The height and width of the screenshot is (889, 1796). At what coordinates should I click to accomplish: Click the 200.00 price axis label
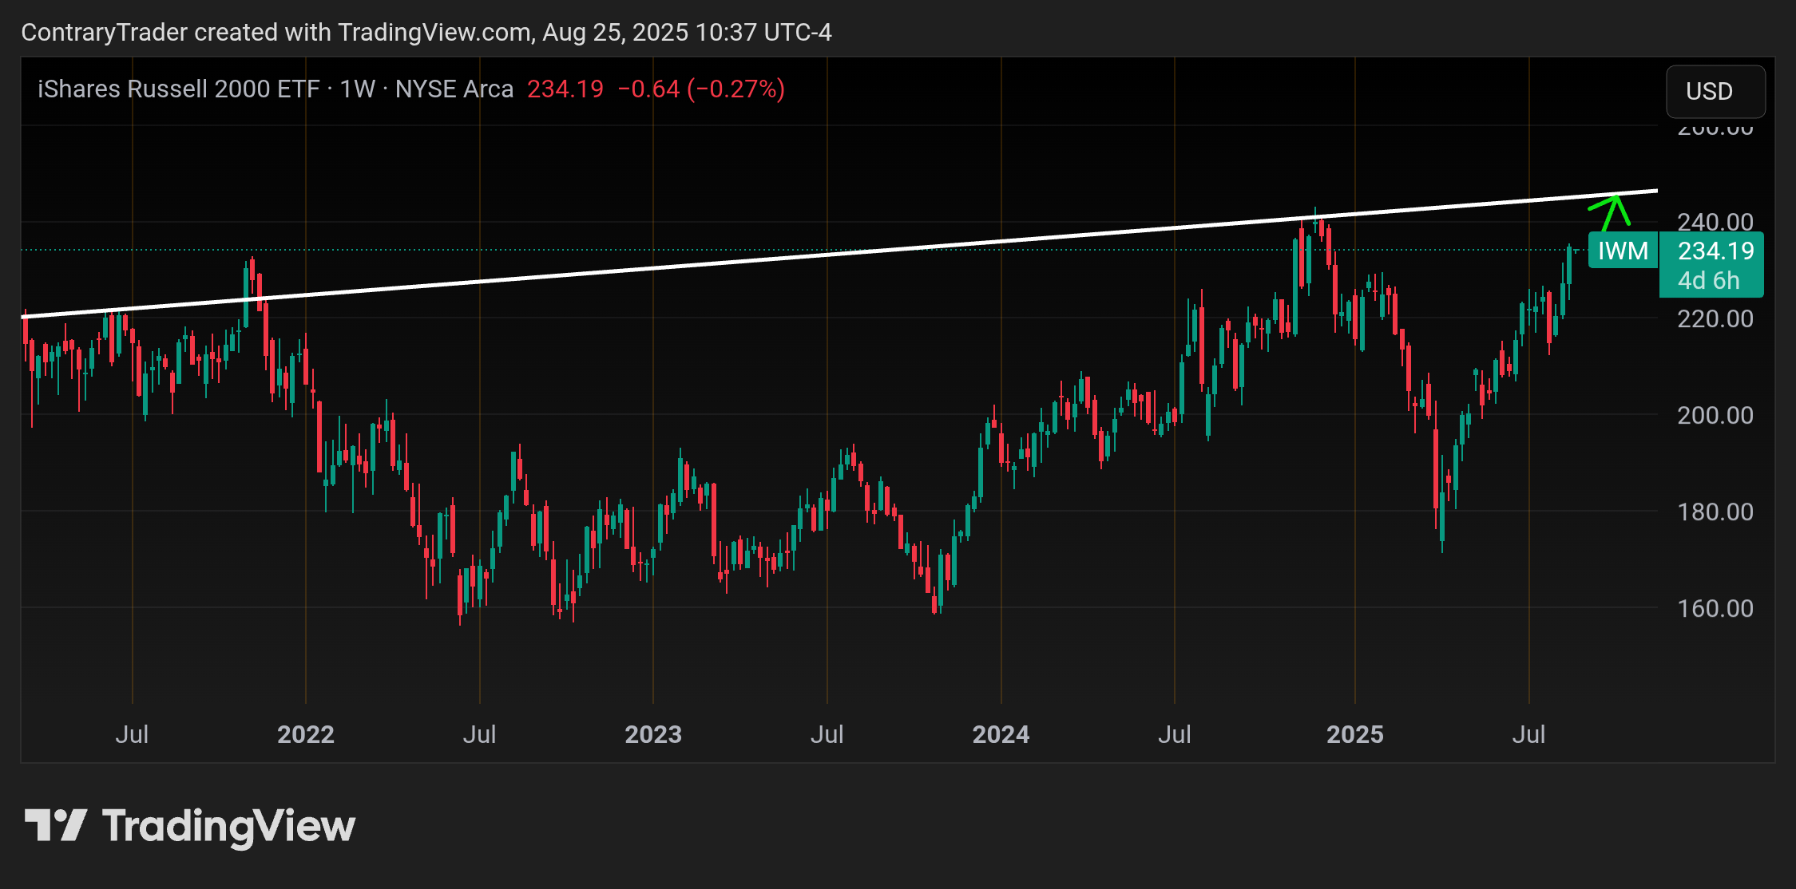click(x=1715, y=415)
